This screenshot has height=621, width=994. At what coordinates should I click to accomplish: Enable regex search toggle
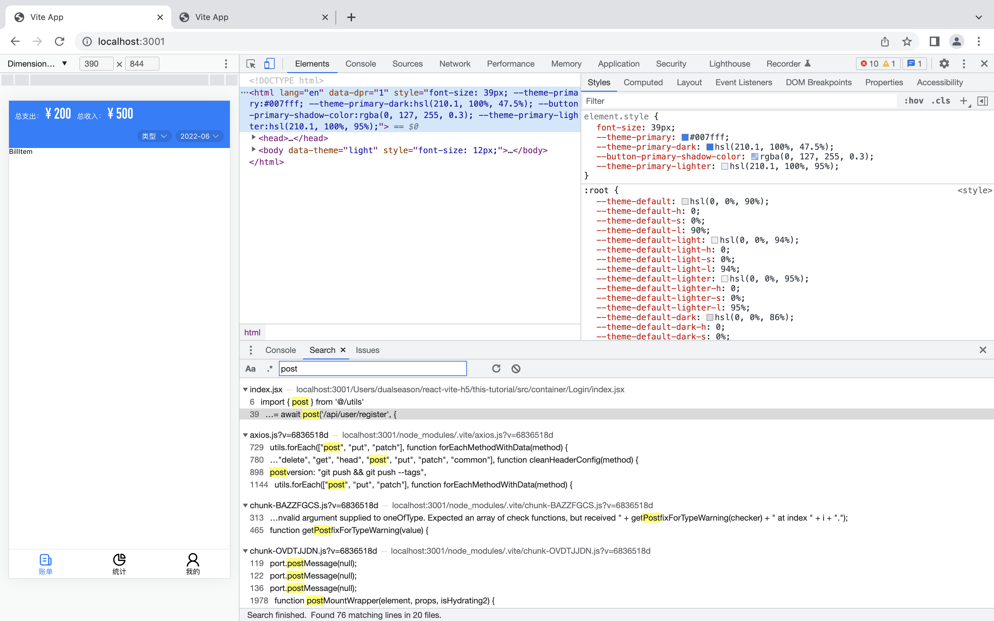coord(269,368)
